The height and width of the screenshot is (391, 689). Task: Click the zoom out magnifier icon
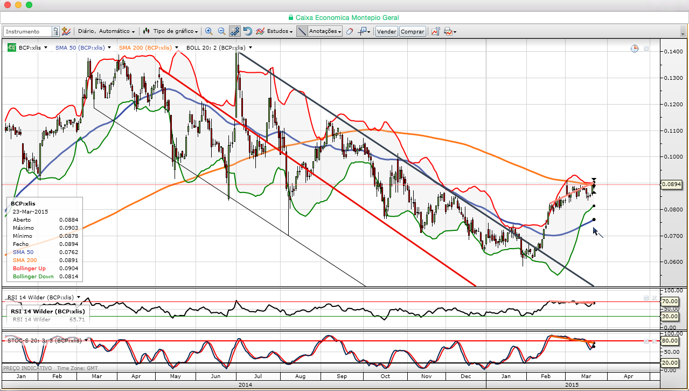[x=221, y=31]
